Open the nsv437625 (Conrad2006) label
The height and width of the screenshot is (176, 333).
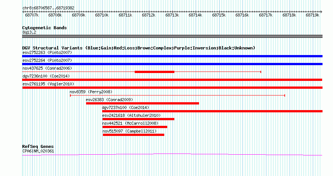[47, 68]
